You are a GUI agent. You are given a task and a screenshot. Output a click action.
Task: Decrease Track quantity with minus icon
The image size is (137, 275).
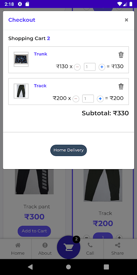click(x=76, y=99)
